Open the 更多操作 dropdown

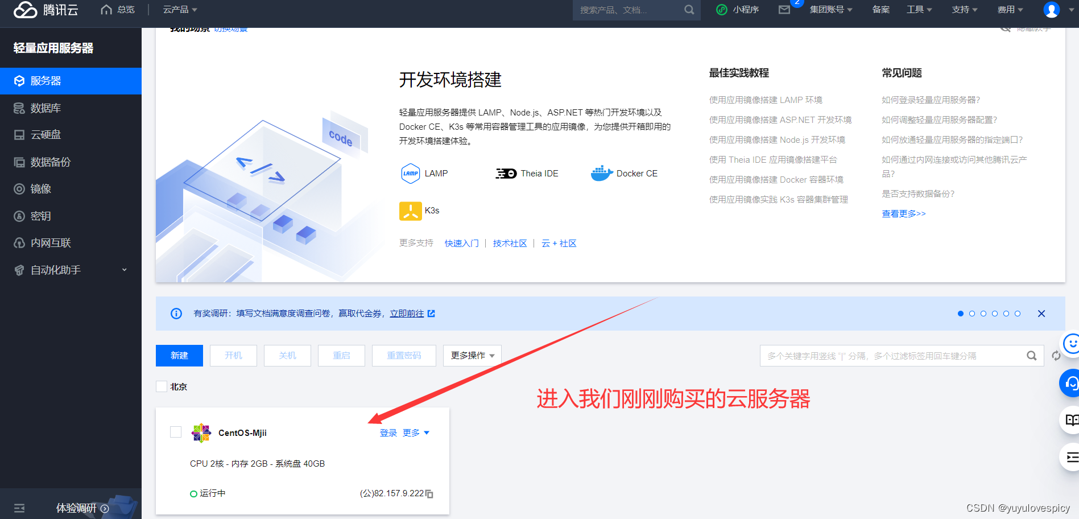point(473,356)
